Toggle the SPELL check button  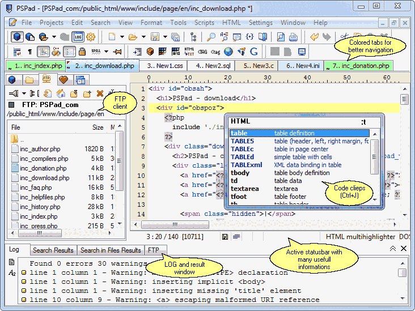coord(96,52)
